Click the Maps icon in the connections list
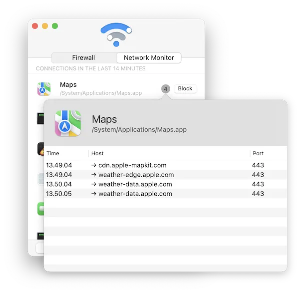This screenshot has width=305, height=293. coord(44,89)
